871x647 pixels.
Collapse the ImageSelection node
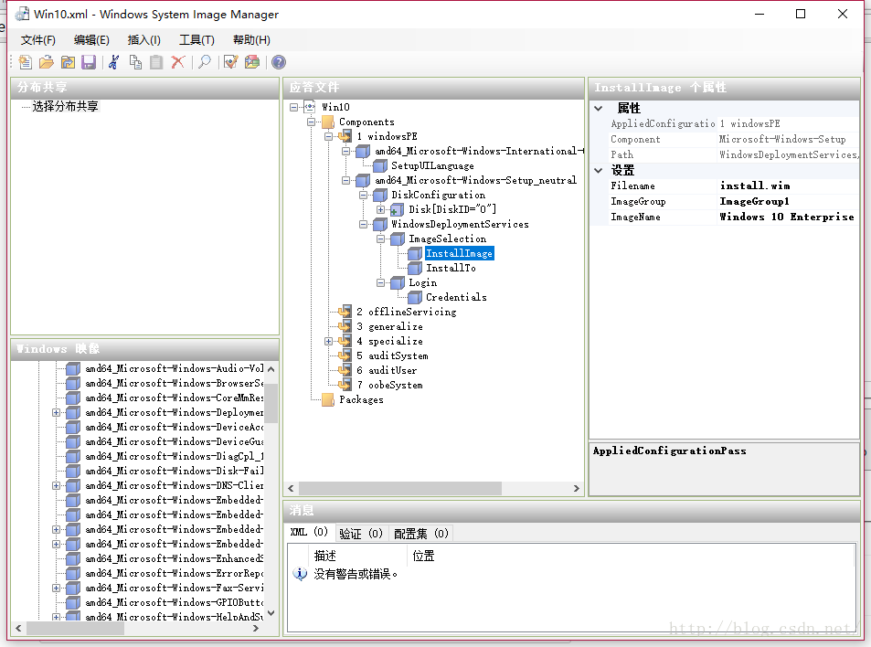coord(380,239)
